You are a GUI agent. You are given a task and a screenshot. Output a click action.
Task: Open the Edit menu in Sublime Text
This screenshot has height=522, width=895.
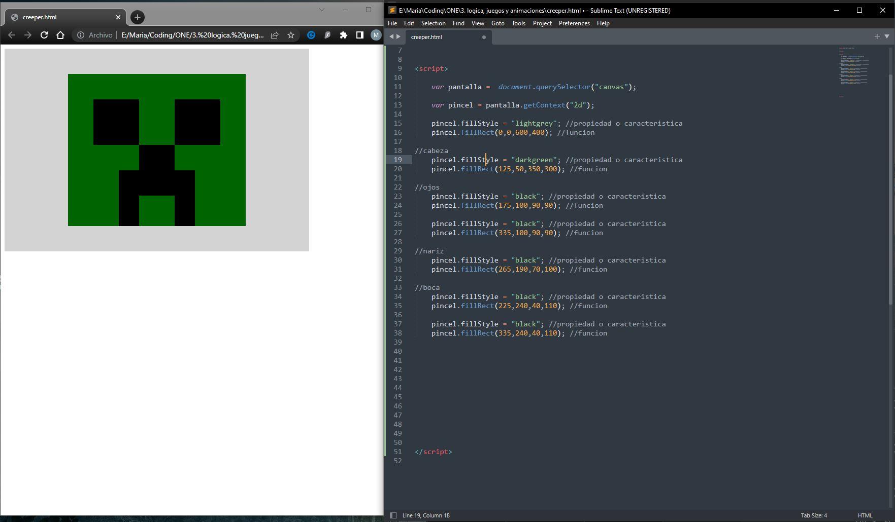pos(409,23)
